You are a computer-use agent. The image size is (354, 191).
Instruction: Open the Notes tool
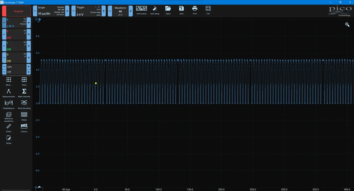(x=9, y=140)
